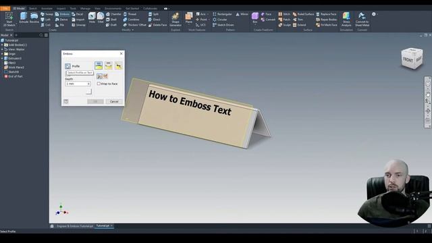This screenshot has width=432, height=243.
Task: Click the Ruled Surface tool
Action: pos(303,14)
